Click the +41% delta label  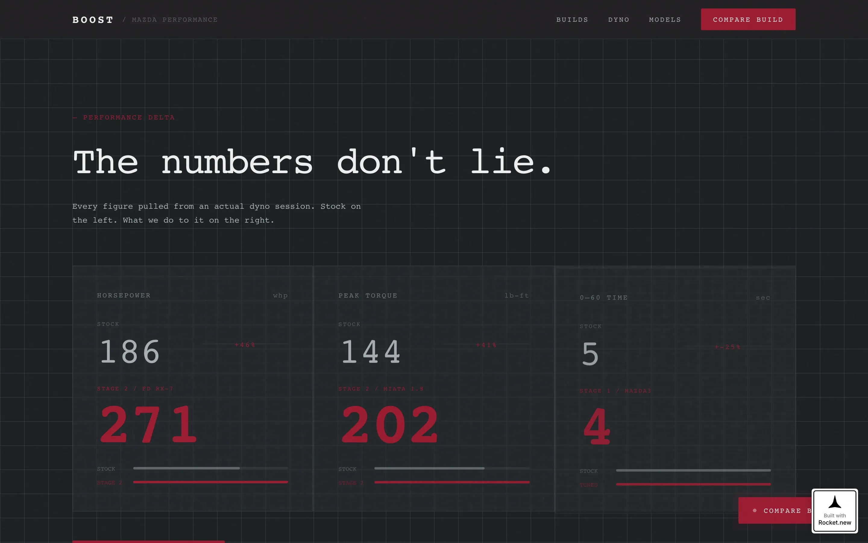click(x=486, y=345)
